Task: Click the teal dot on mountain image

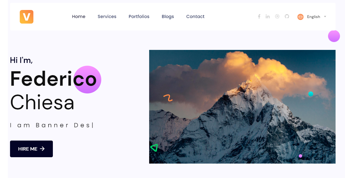Action: tap(311, 94)
